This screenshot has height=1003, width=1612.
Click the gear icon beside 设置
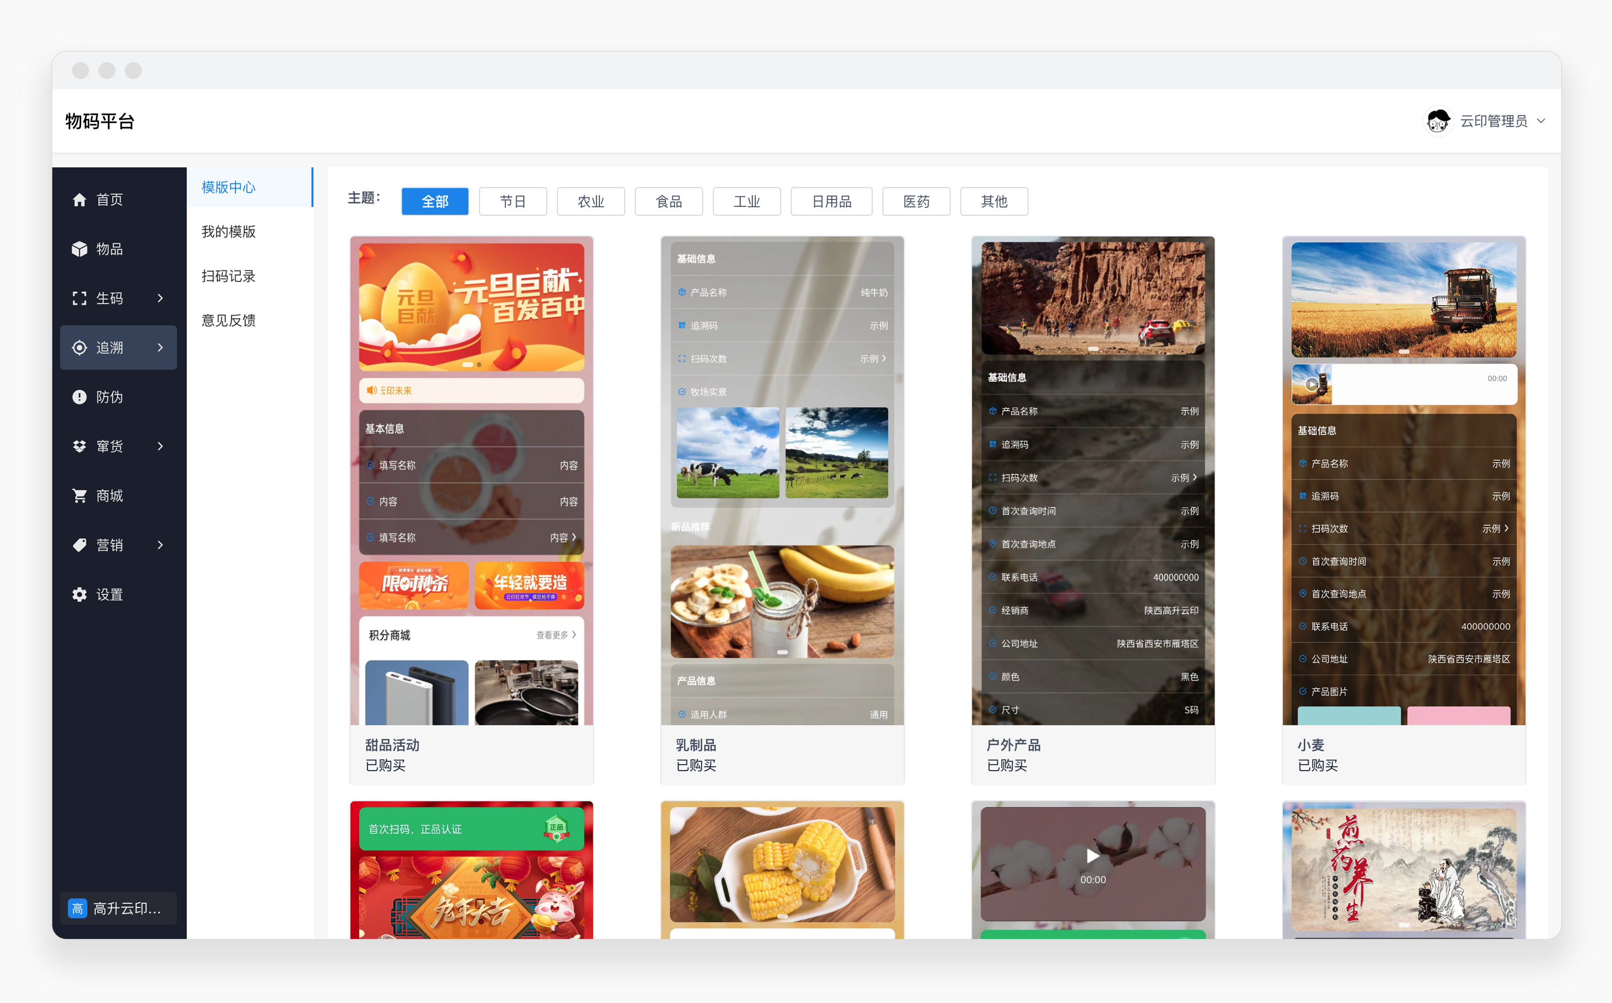click(x=80, y=594)
